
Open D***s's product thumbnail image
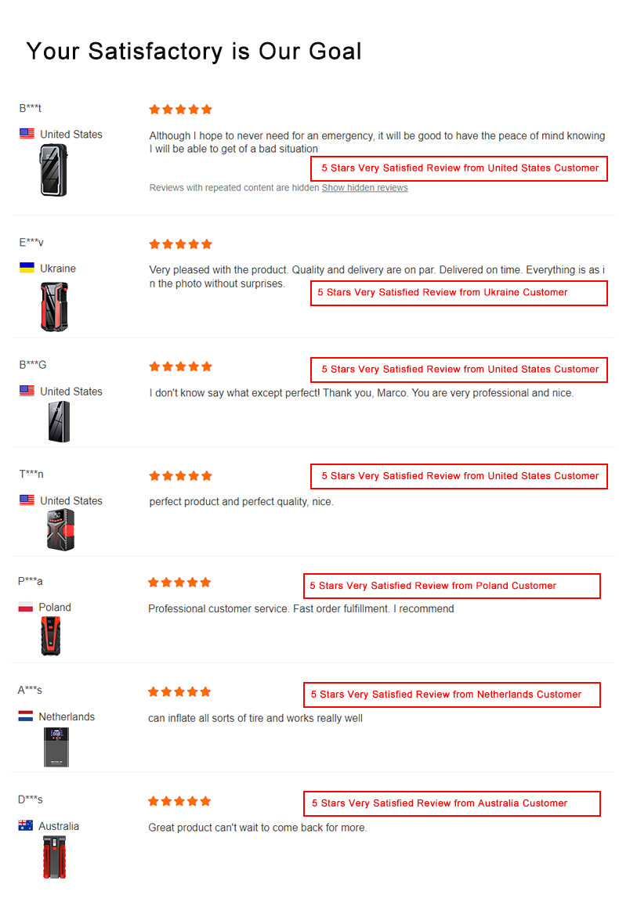(x=54, y=857)
